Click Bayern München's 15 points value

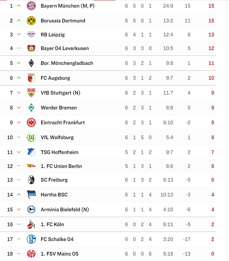(x=211, y=6)
